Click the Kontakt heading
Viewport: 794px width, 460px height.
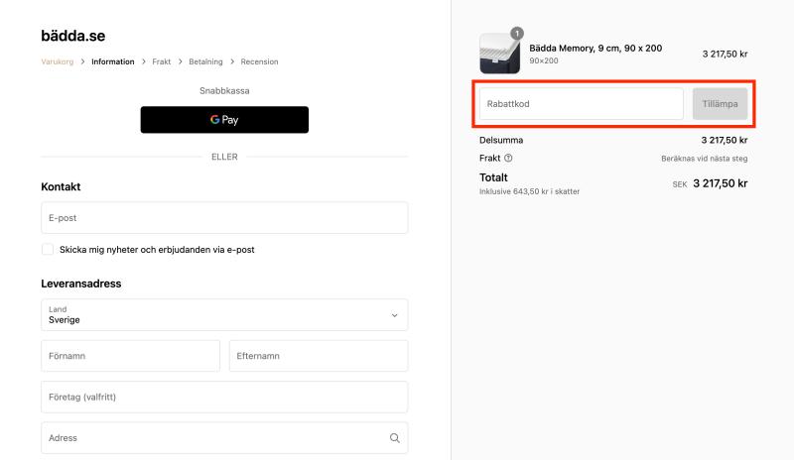point(61,186)
